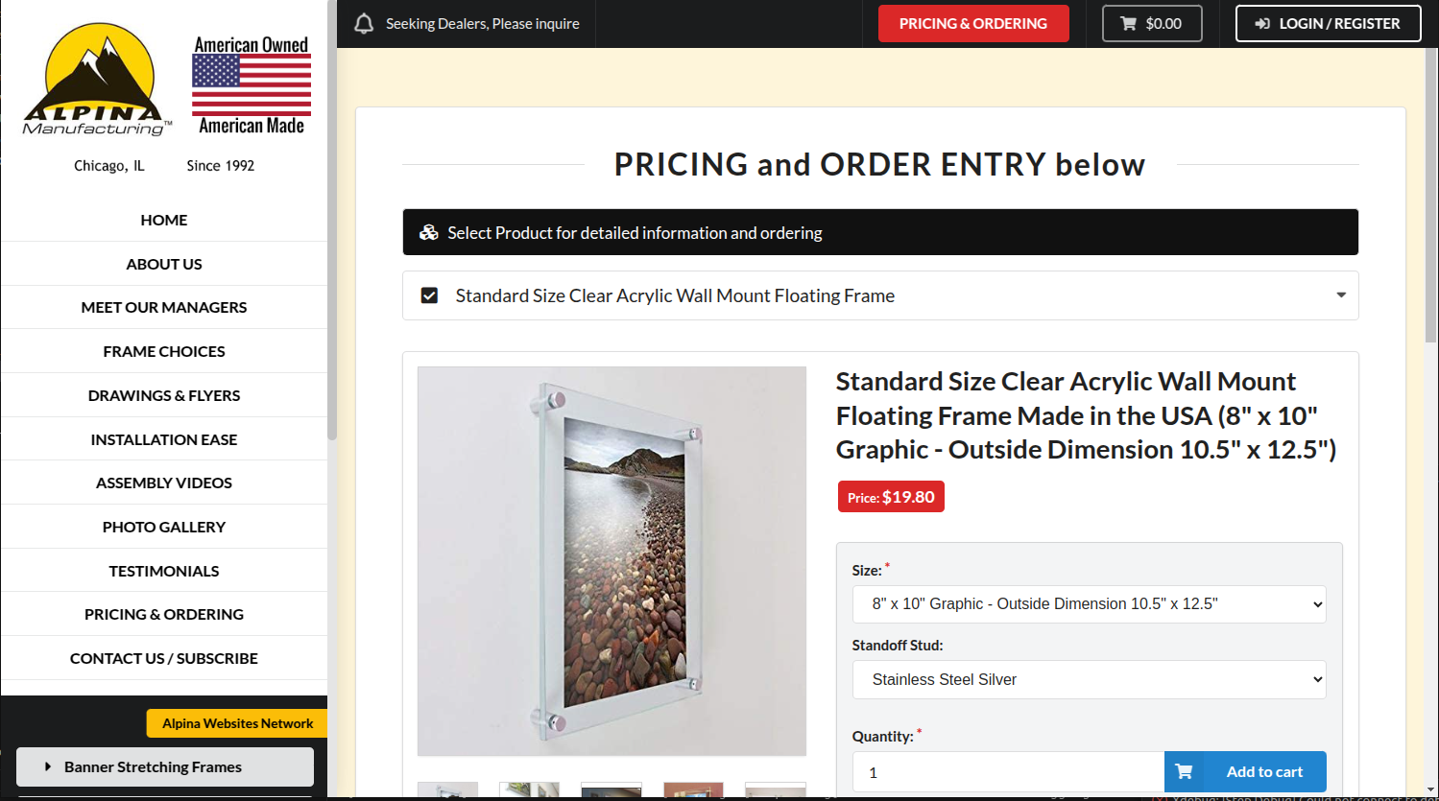1439x801 pixels.
Task: Open the Standoff Stud dropdown
Action: tap(1089, 680)
